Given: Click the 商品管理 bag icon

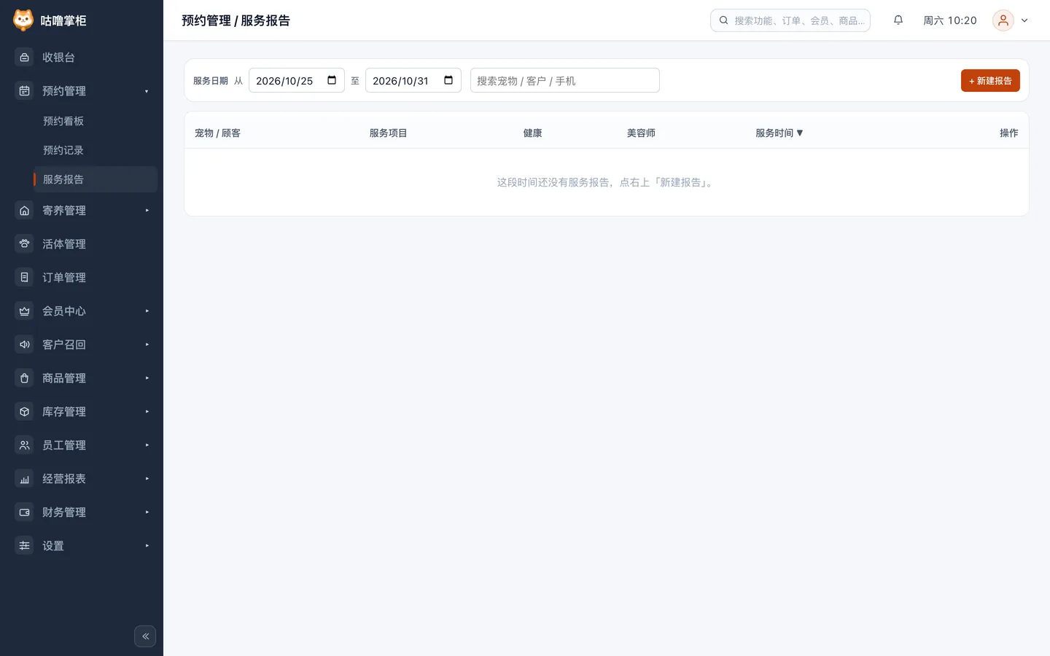Looking at the screenshot, I should (x=25, y=378).
